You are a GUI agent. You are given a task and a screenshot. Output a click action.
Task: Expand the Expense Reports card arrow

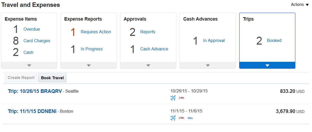89,65
